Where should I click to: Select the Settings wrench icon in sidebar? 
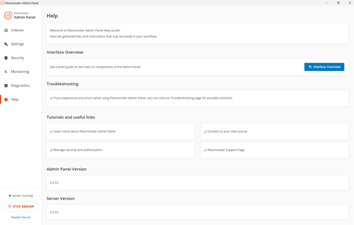(6, 44)
